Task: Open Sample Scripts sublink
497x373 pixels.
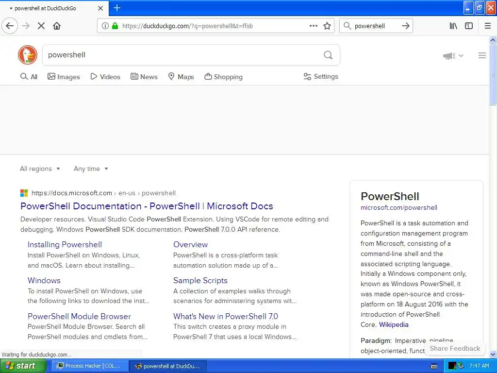Action: (x=200, y=280)
